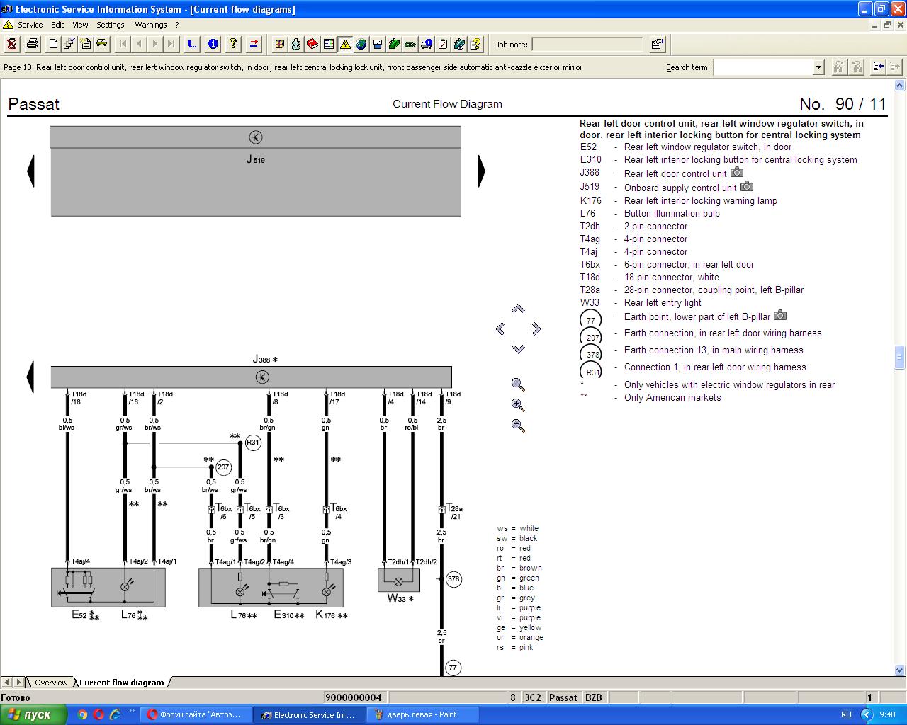Zoom in with the plus magnifier

click(518, 405)
